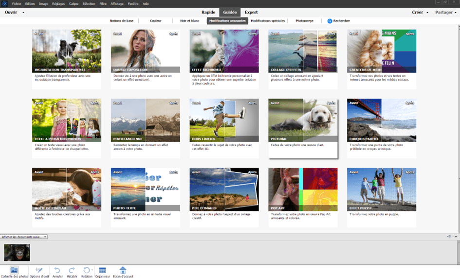
Task: Open the Effet puzzle guided edit
Action: click(x=381, y=198)
